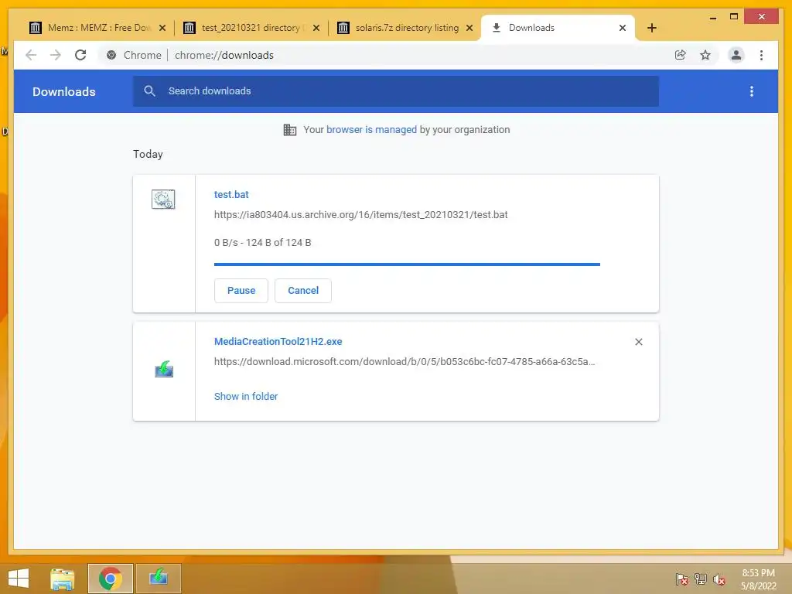
Task: Close the test_20210321 directory tab
Action: [316, 28]
